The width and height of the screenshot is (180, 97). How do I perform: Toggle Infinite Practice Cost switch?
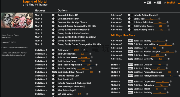[54, 76]
